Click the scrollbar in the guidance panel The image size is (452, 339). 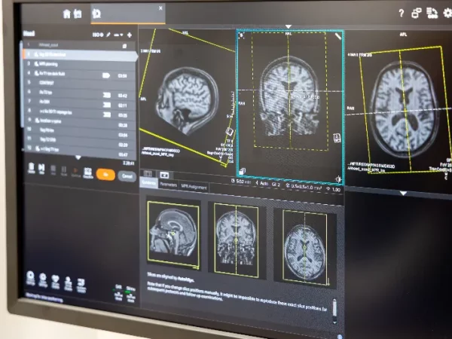pos(334,309)
